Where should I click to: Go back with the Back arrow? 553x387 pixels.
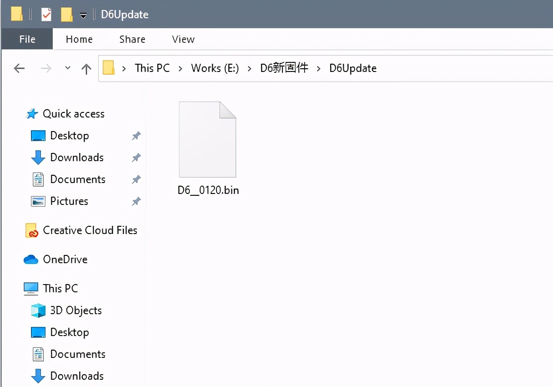(19, 68)
